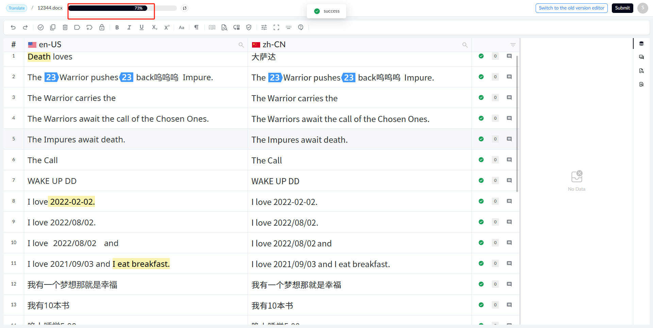This screenshot has width=653, height=328.
Task: Change letter case with Aa icon
Action: tap(182, 28)
